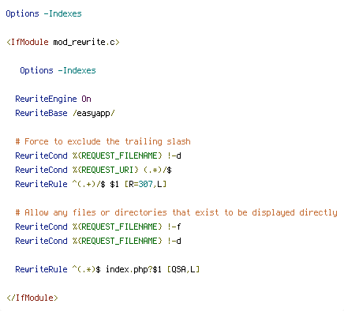Click the opening IfModule tag

[63, 42]
